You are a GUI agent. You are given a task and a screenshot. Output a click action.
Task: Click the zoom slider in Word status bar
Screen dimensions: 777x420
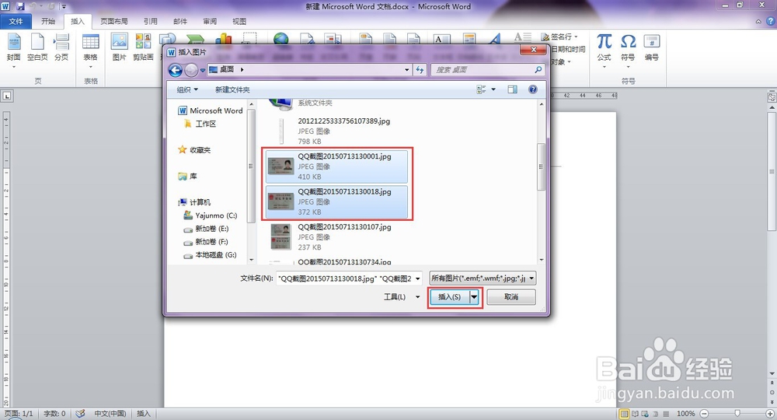pyautogui.click(x=737, y=414)
